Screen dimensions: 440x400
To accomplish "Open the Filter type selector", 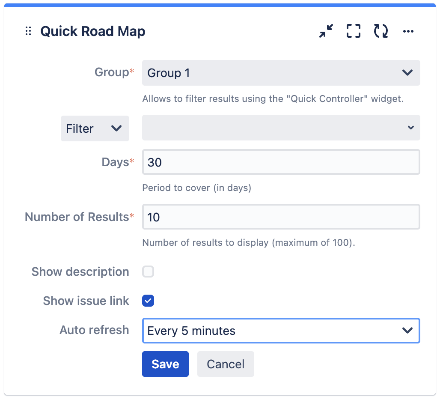I will tap(95, 128).
